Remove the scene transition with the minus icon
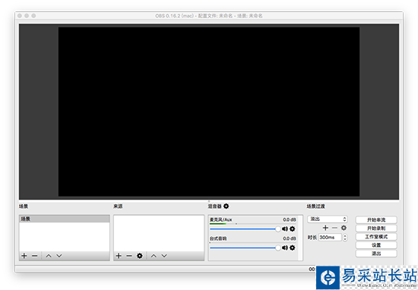The width and height of the screenshot is (418, 290). point(335,228)
